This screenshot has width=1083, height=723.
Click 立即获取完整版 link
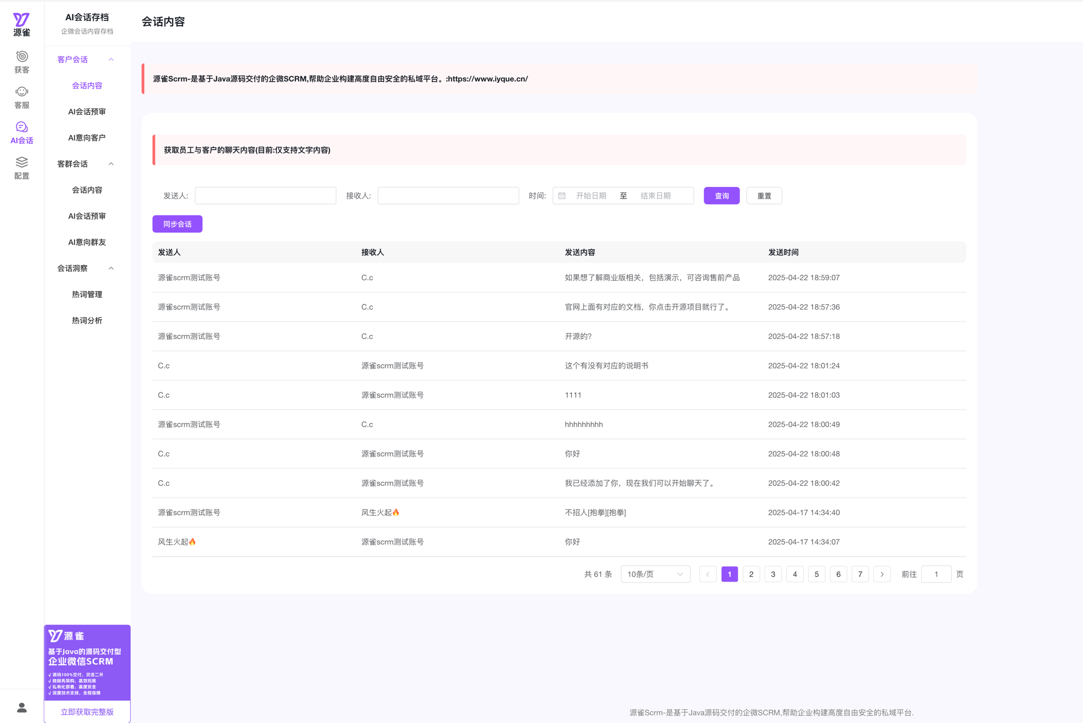click(x=87, y=712)
